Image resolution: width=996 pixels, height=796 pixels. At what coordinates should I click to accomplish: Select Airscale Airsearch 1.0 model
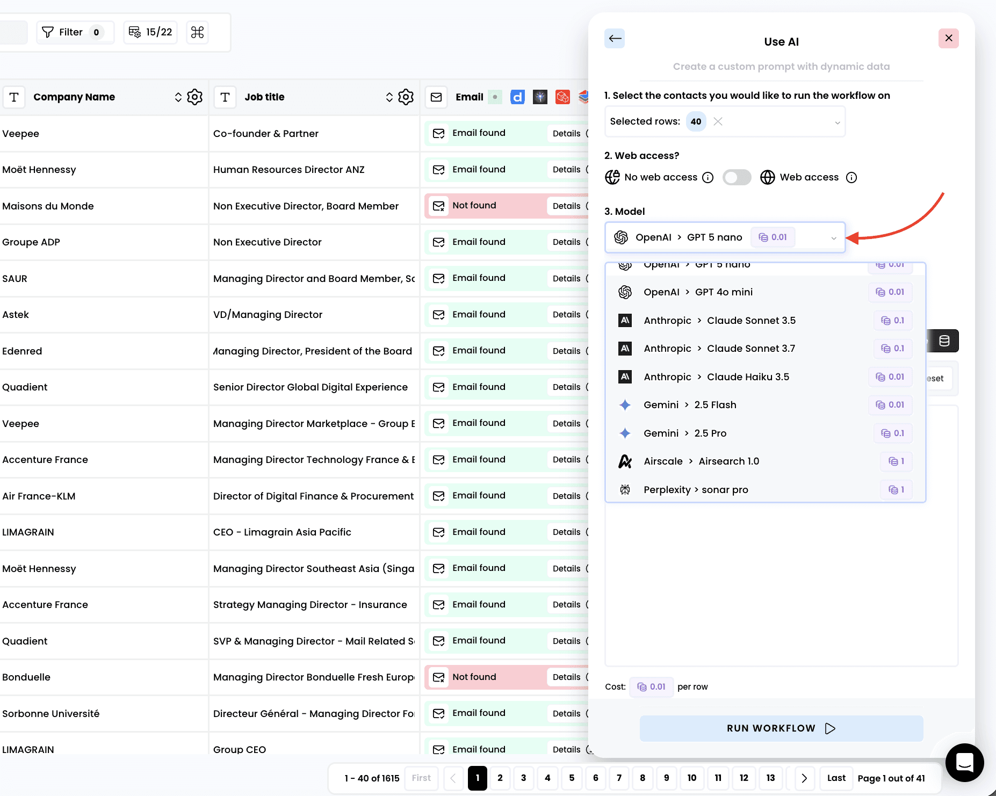point(765,461)
